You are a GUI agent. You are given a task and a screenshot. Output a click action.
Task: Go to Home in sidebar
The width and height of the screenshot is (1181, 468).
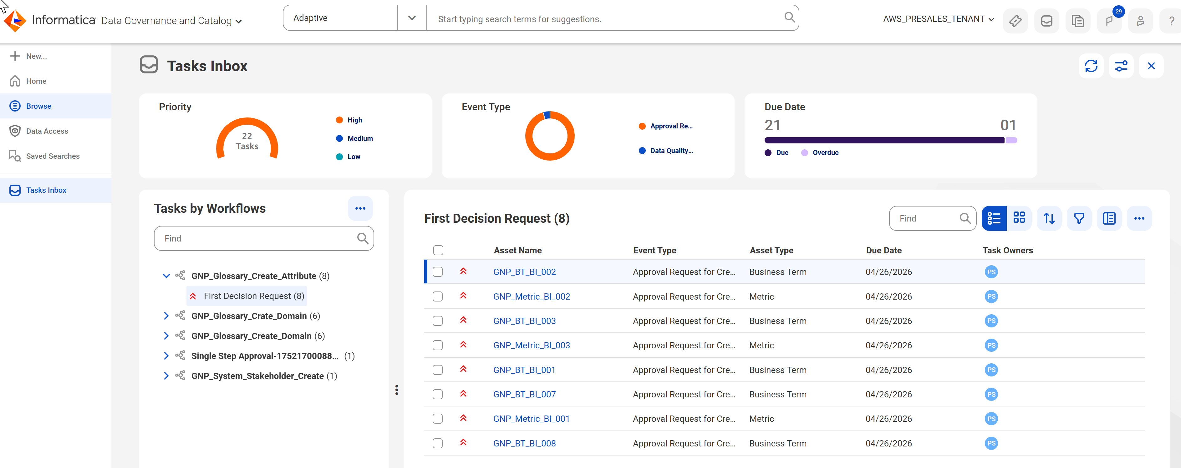coord(55,81)
